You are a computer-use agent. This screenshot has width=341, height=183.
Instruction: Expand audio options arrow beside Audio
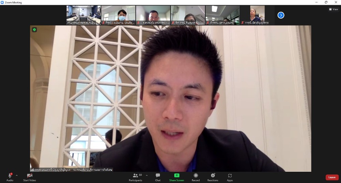click(x=17, y=176)
